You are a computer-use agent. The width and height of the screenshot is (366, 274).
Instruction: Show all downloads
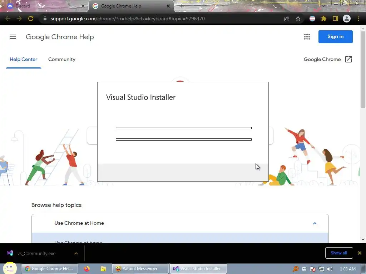click(x=339, y=253)
